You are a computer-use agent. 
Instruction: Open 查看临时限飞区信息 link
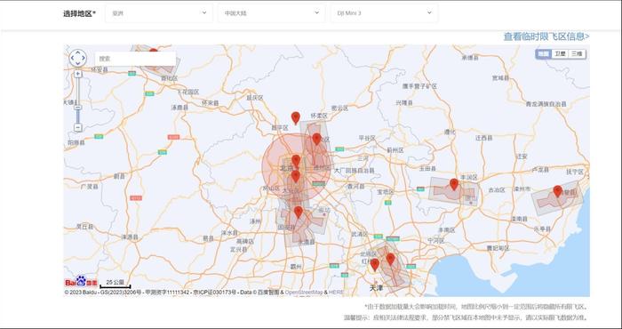[x=546, y=36]
